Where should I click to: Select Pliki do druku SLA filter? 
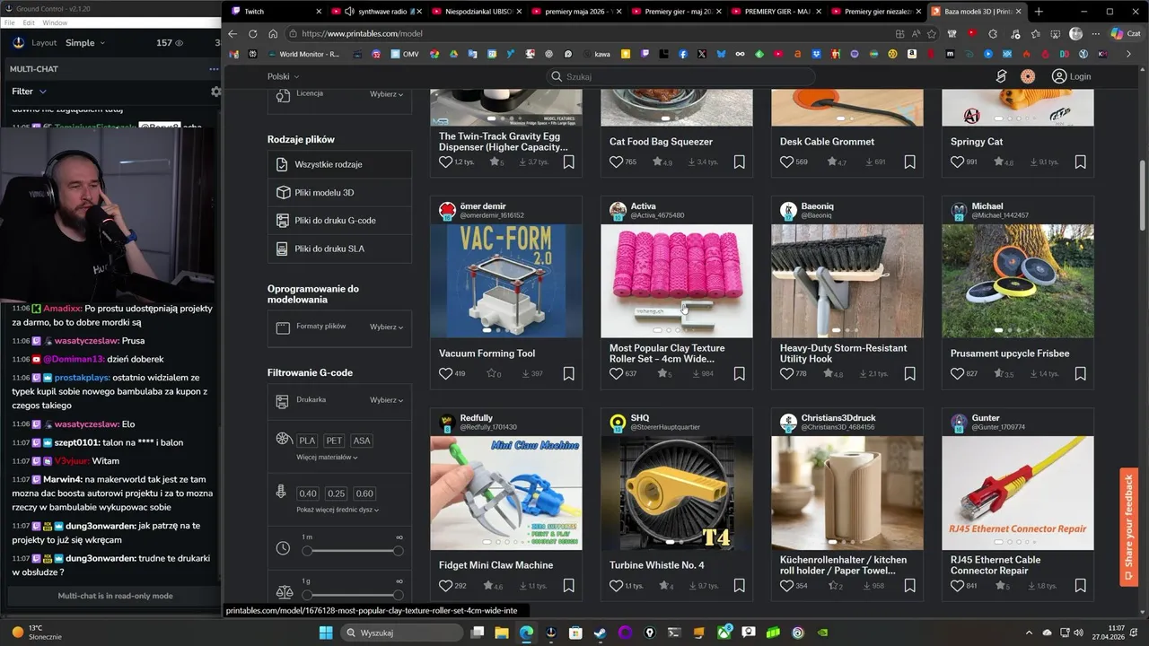pos(339,249)
